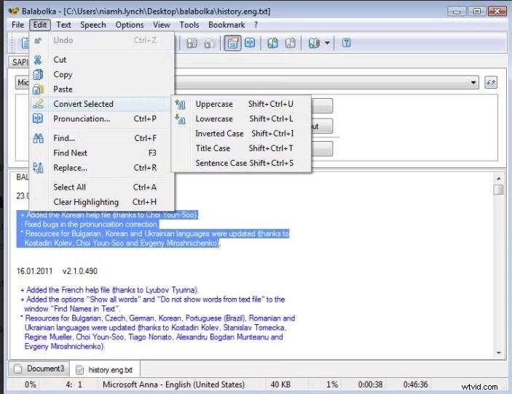
Task: Switch to the Document3 tab
Action: click(39, 369)
